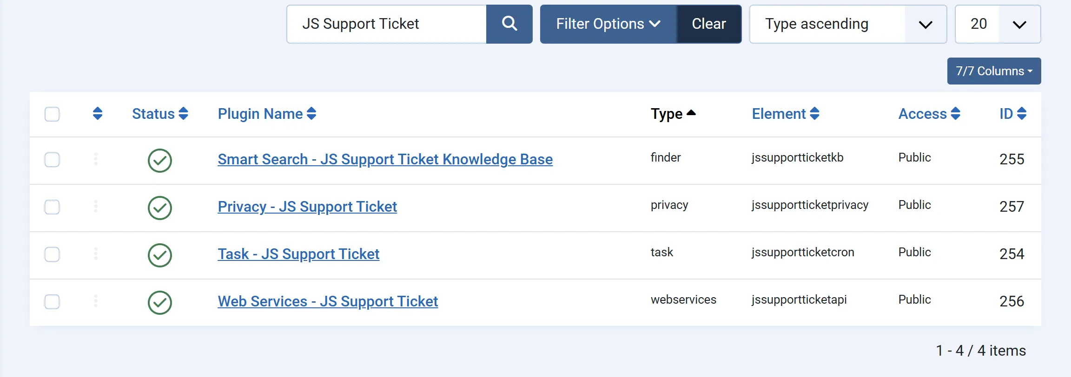The height and width of the screenshot is (377, 1071).
Task: Click drag handle of Privacy plugin row
Action: point(96,207)
